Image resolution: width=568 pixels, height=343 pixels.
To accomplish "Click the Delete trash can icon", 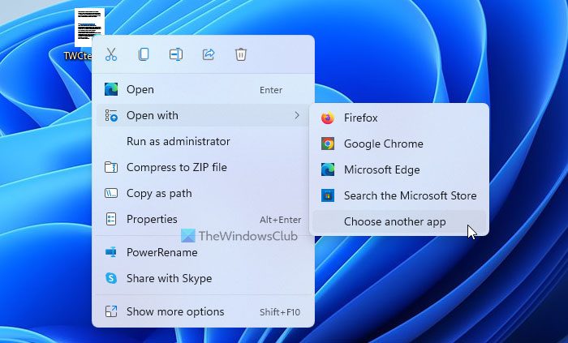I will (x=241, y=54).
